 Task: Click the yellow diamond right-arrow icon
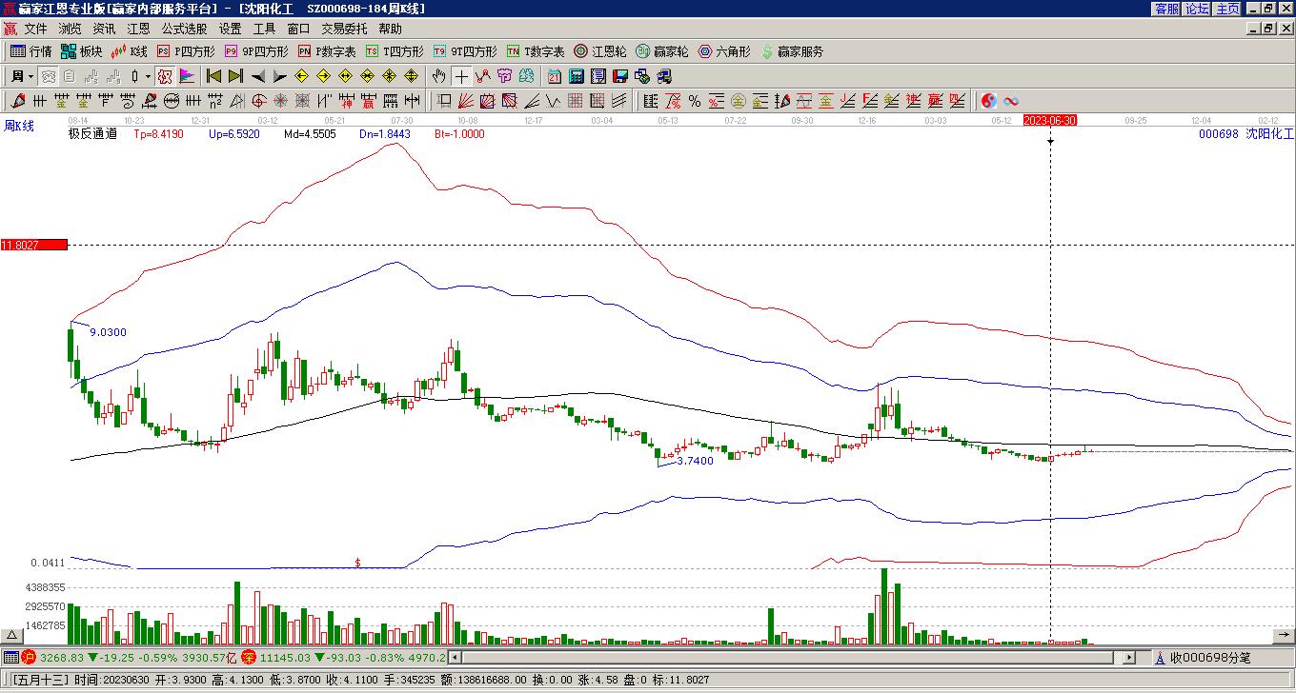click(324, 76)
